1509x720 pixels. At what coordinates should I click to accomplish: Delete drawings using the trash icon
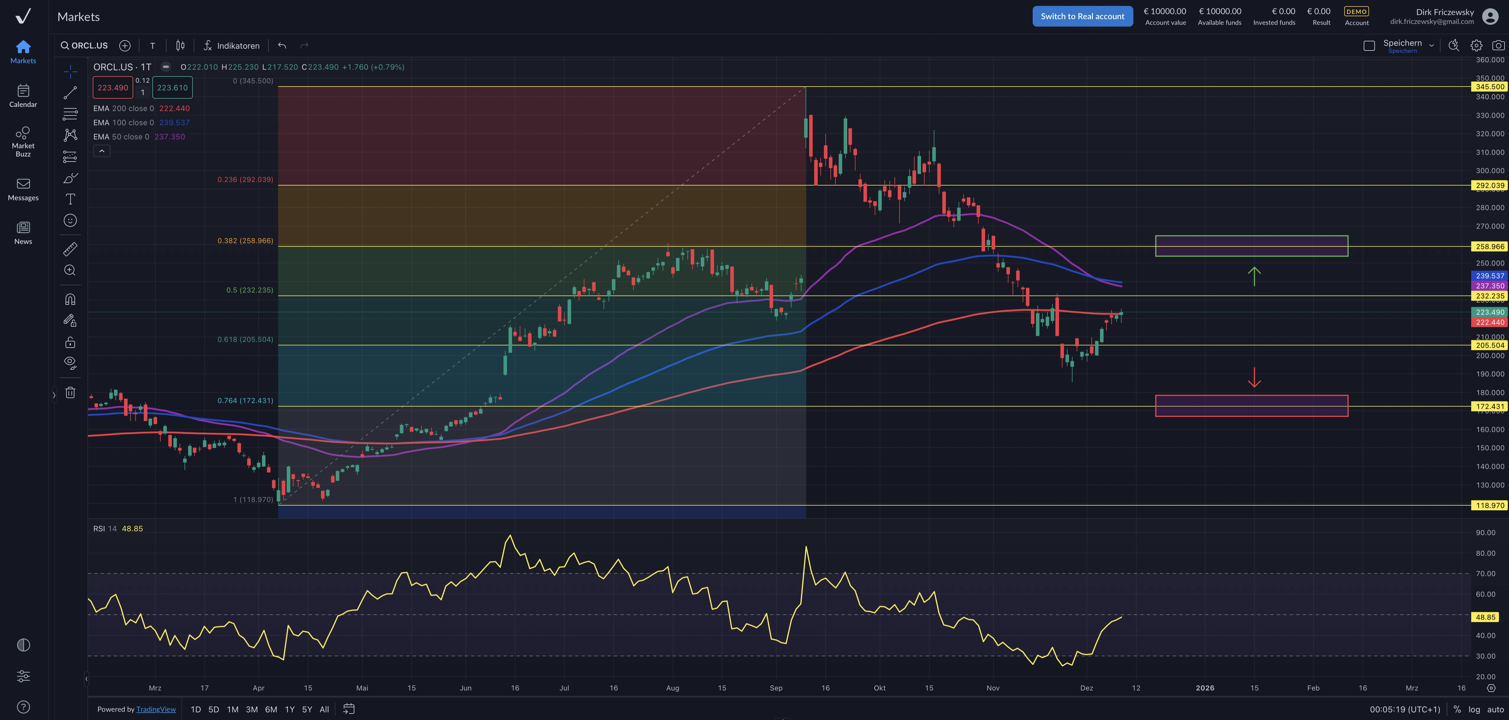[70, 392]
